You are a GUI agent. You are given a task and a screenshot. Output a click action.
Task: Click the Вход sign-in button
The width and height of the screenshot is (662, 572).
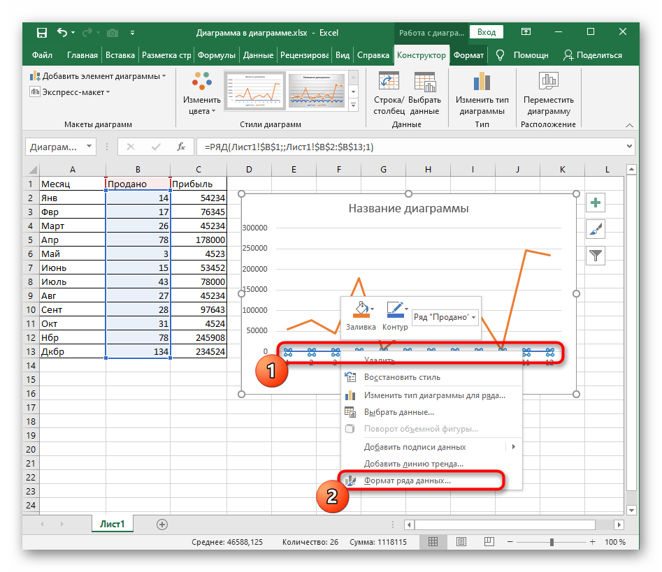pos(487,32)
